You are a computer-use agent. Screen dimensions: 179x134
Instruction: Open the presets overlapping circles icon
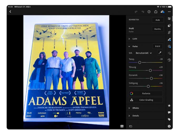tap(169, 25)
